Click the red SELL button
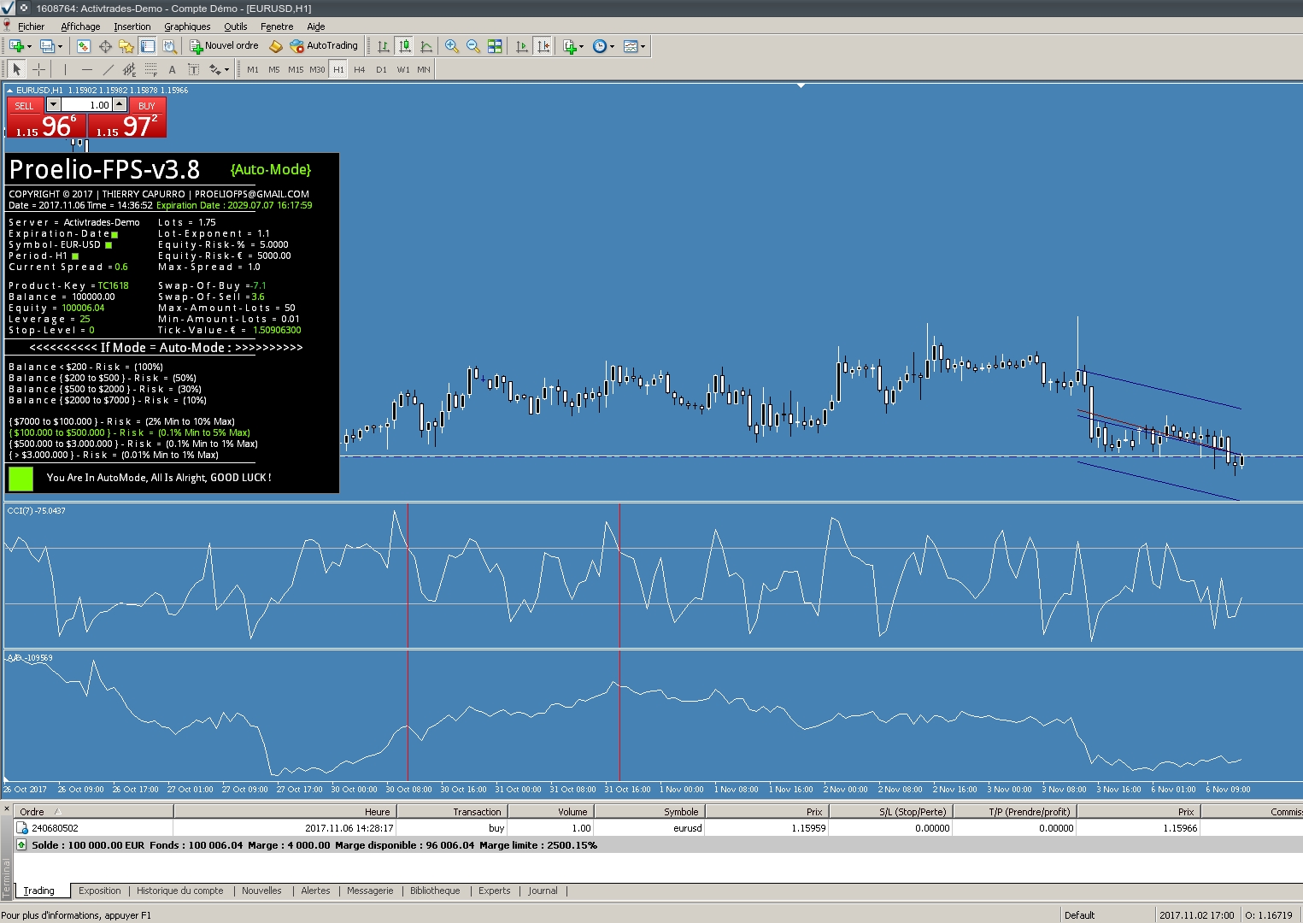 pos(24,106)
